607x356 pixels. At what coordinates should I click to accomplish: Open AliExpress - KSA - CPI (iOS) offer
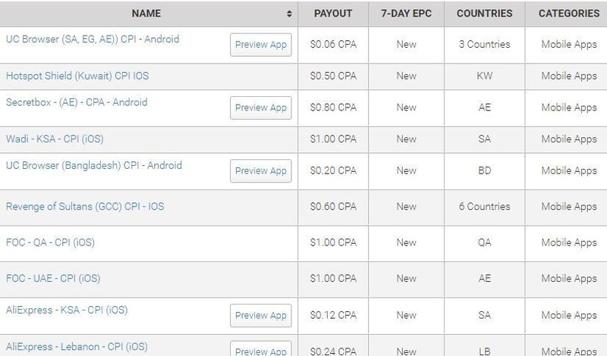click(x=67, y=311)
